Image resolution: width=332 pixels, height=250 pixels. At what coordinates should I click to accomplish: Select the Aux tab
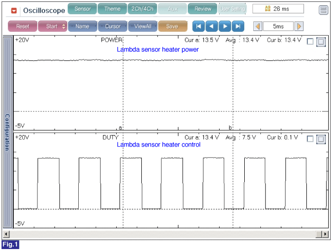click(172, 9)
